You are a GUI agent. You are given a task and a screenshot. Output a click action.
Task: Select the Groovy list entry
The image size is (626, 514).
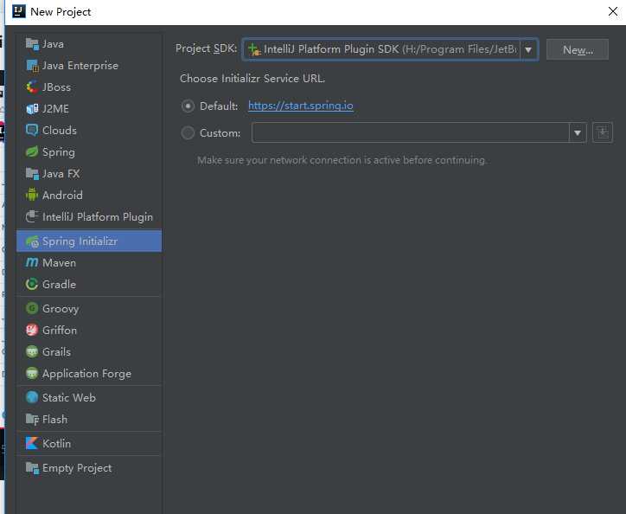[x=89, y=308]
